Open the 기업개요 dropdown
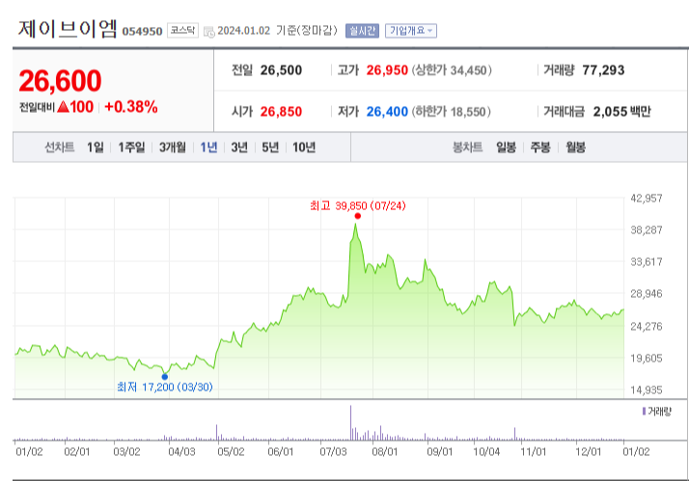This screenshot has width=689, height=481. [x=411, y=30]
